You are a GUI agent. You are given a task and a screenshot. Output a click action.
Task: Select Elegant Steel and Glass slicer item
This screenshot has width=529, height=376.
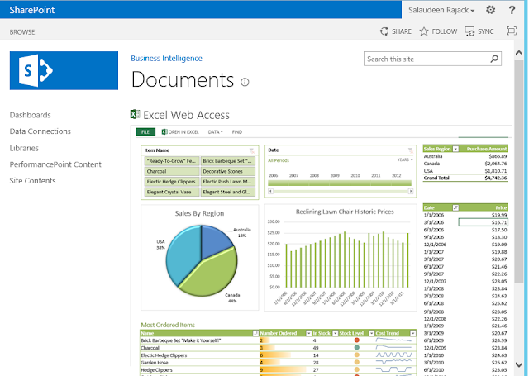click(x=228, y=192)
